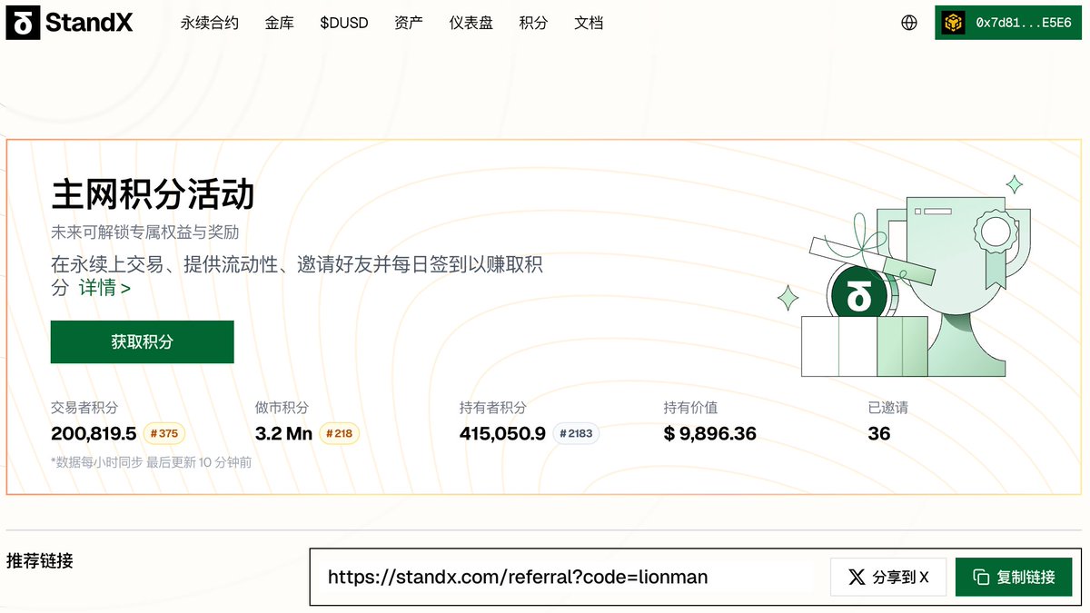Click the #375 rank badge
Image resolution: width=1090 pixels, height=613 pixels.
[x=164, y=433]
